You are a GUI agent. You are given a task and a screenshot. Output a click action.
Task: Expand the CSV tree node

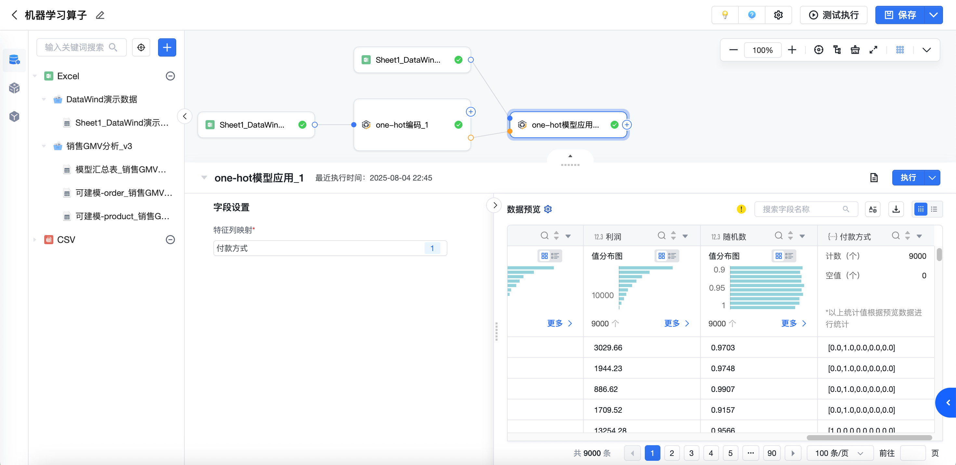point(35,240)
